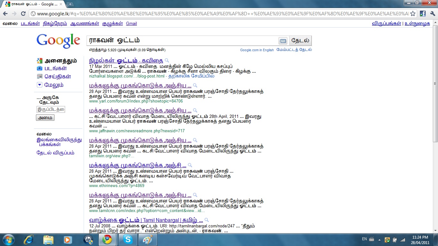Open a new tab with the plus button
Screen dimensions: 438x246
(x=70, y=4)
